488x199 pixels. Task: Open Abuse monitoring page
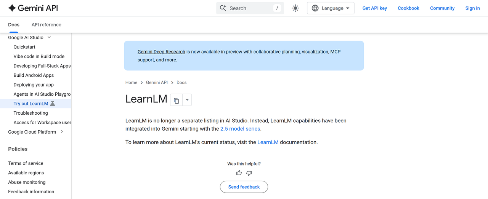coord(27,182)
